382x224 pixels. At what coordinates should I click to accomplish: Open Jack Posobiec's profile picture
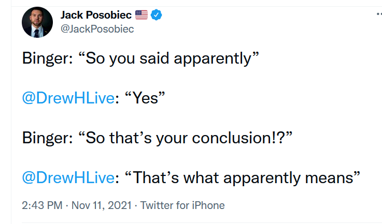[37, 22]
